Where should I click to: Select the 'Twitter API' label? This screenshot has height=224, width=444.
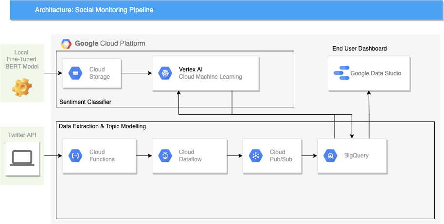[22, 135]
